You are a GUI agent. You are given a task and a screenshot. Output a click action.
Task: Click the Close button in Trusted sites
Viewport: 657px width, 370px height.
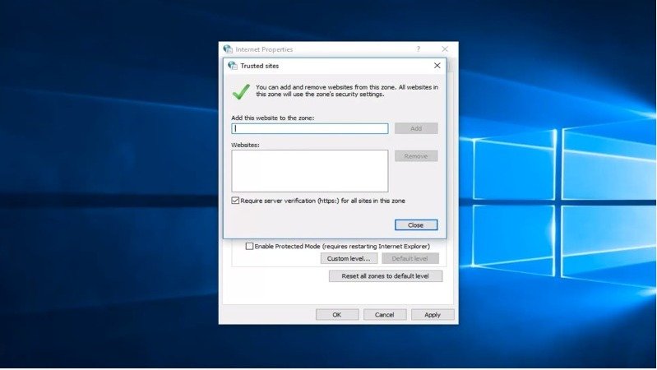[x=415, y=224]
